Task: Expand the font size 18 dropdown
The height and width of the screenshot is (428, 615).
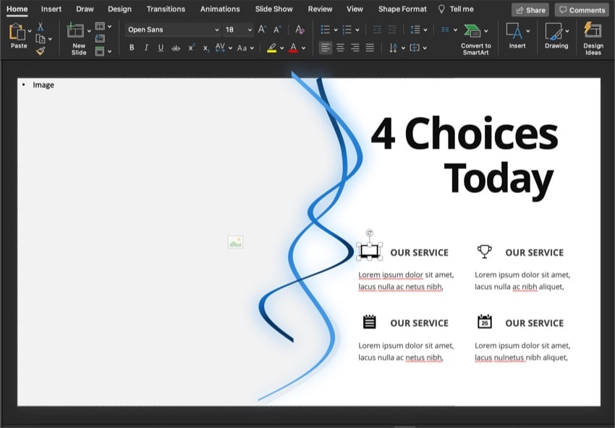Action: (x=250, y=30)
